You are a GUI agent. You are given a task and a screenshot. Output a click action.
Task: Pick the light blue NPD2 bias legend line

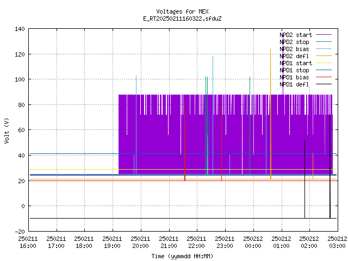[x=324, y=49]
